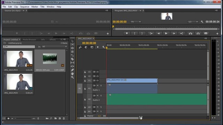Select the Razor tool

(x=72, y=59)
